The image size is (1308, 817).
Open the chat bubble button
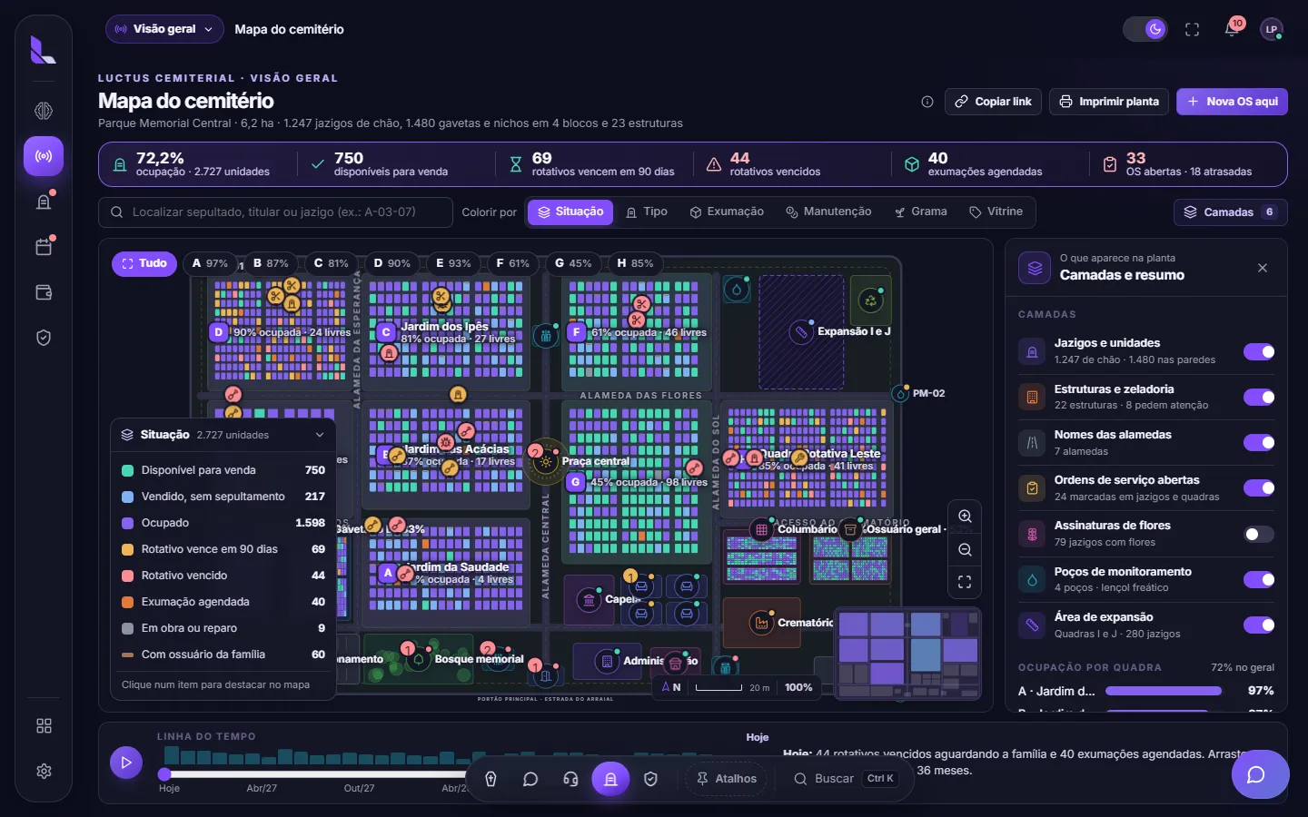pos(1260,774)
